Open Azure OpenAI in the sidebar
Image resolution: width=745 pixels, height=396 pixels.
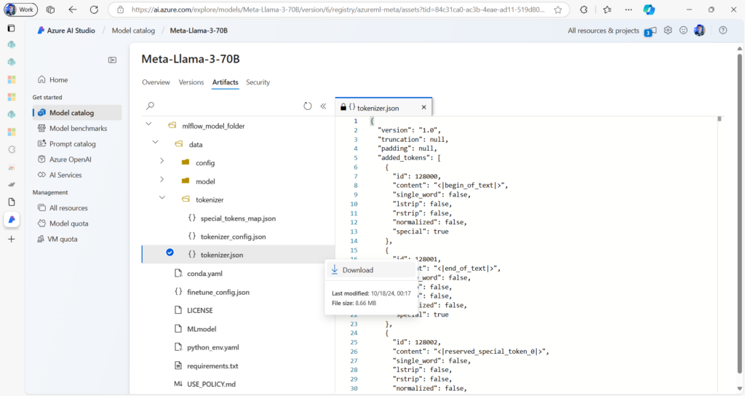[77, 159]
